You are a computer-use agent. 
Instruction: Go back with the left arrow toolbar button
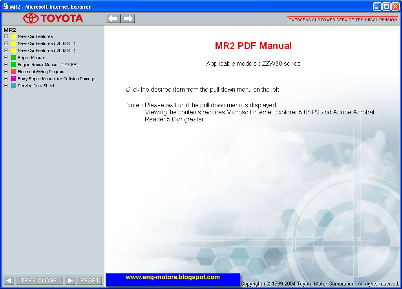[x=113, y=19]
